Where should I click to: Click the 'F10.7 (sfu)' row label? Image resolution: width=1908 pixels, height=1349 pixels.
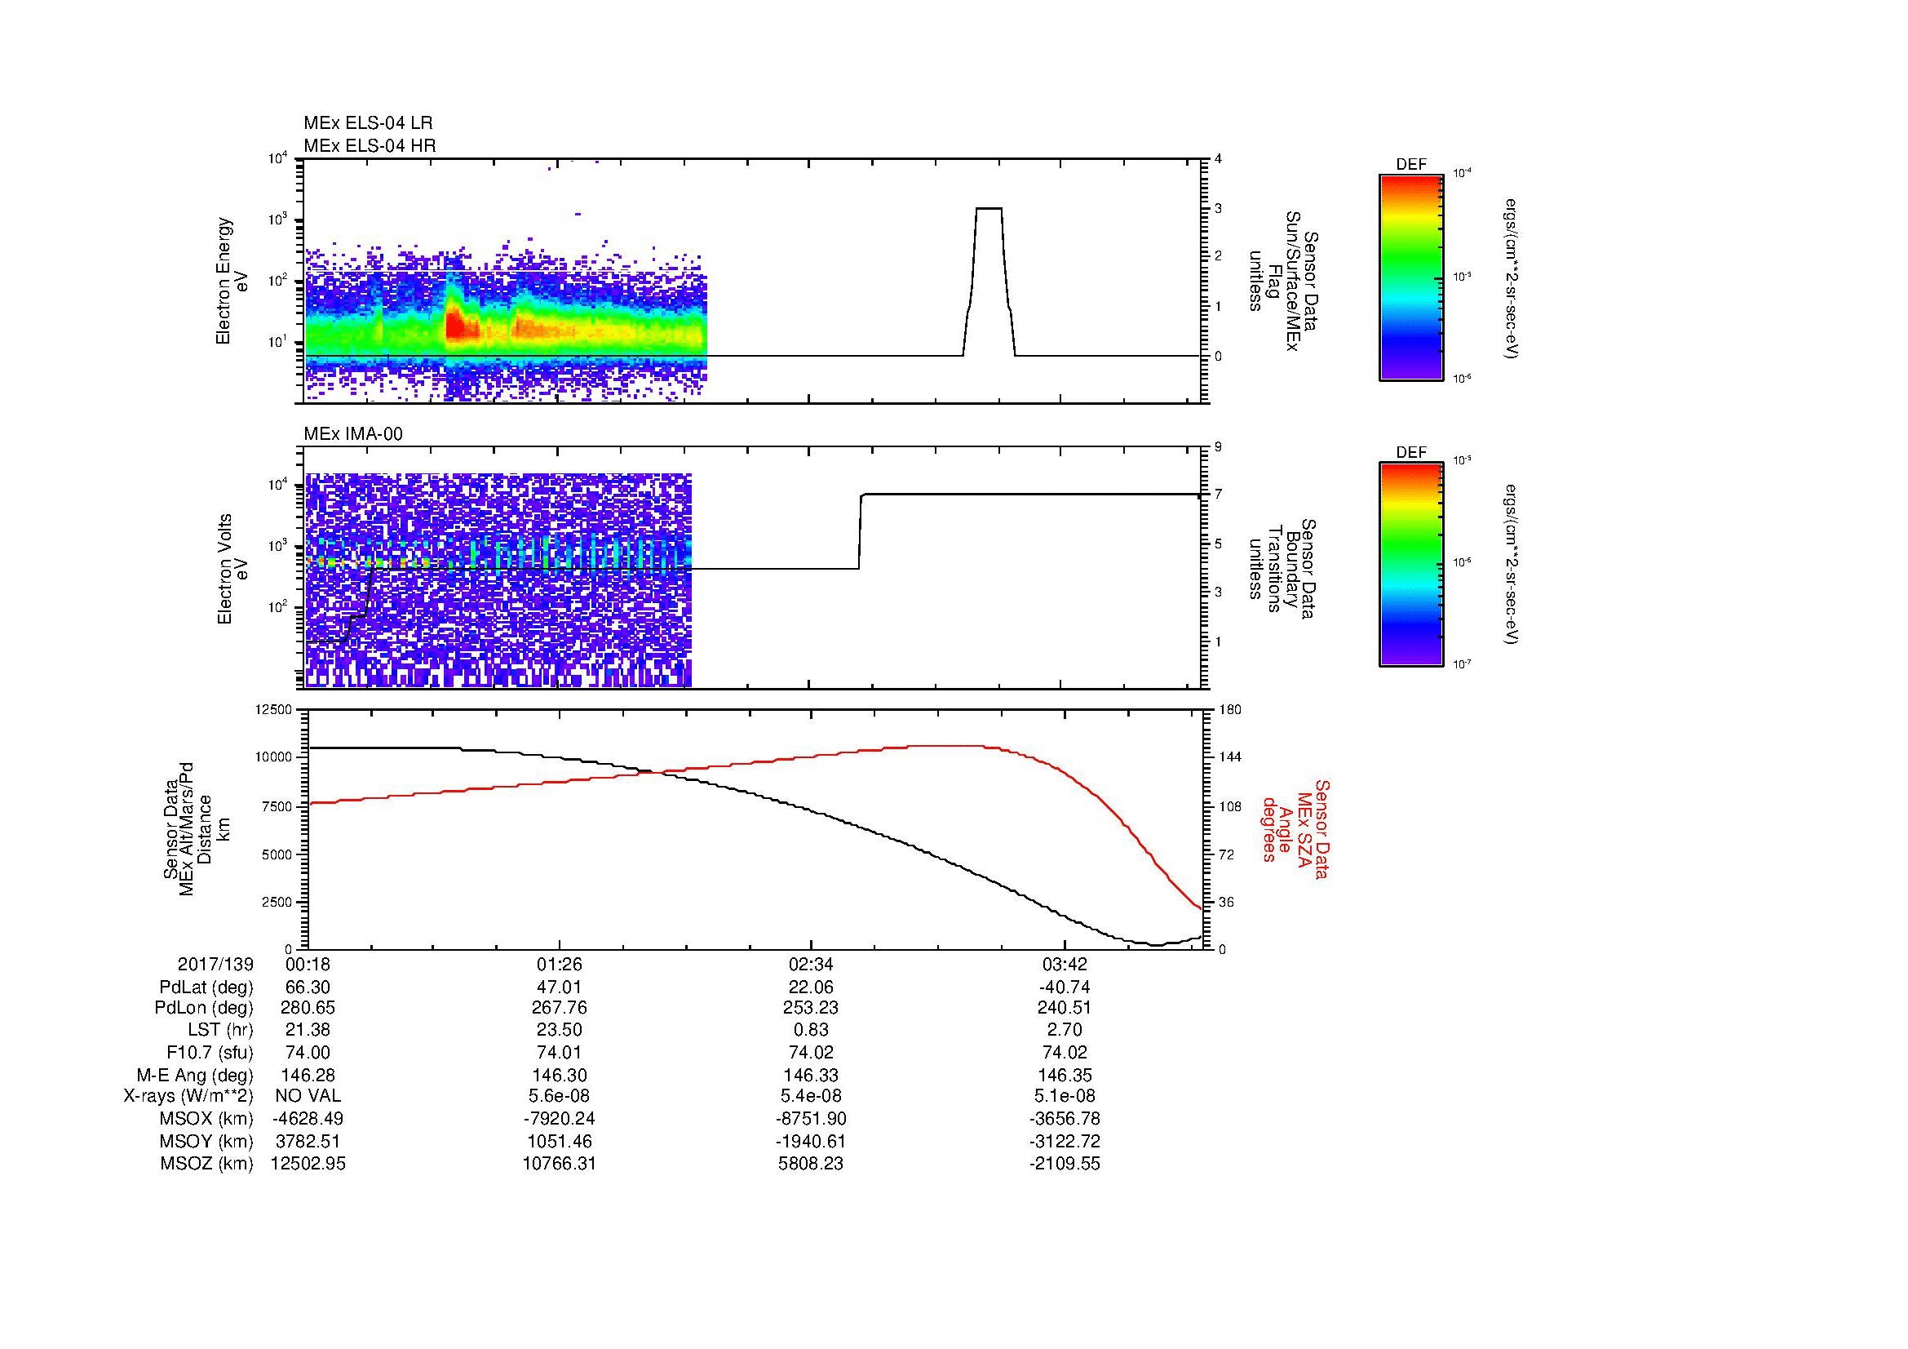pyautogui.click(x=210, y=1052)
